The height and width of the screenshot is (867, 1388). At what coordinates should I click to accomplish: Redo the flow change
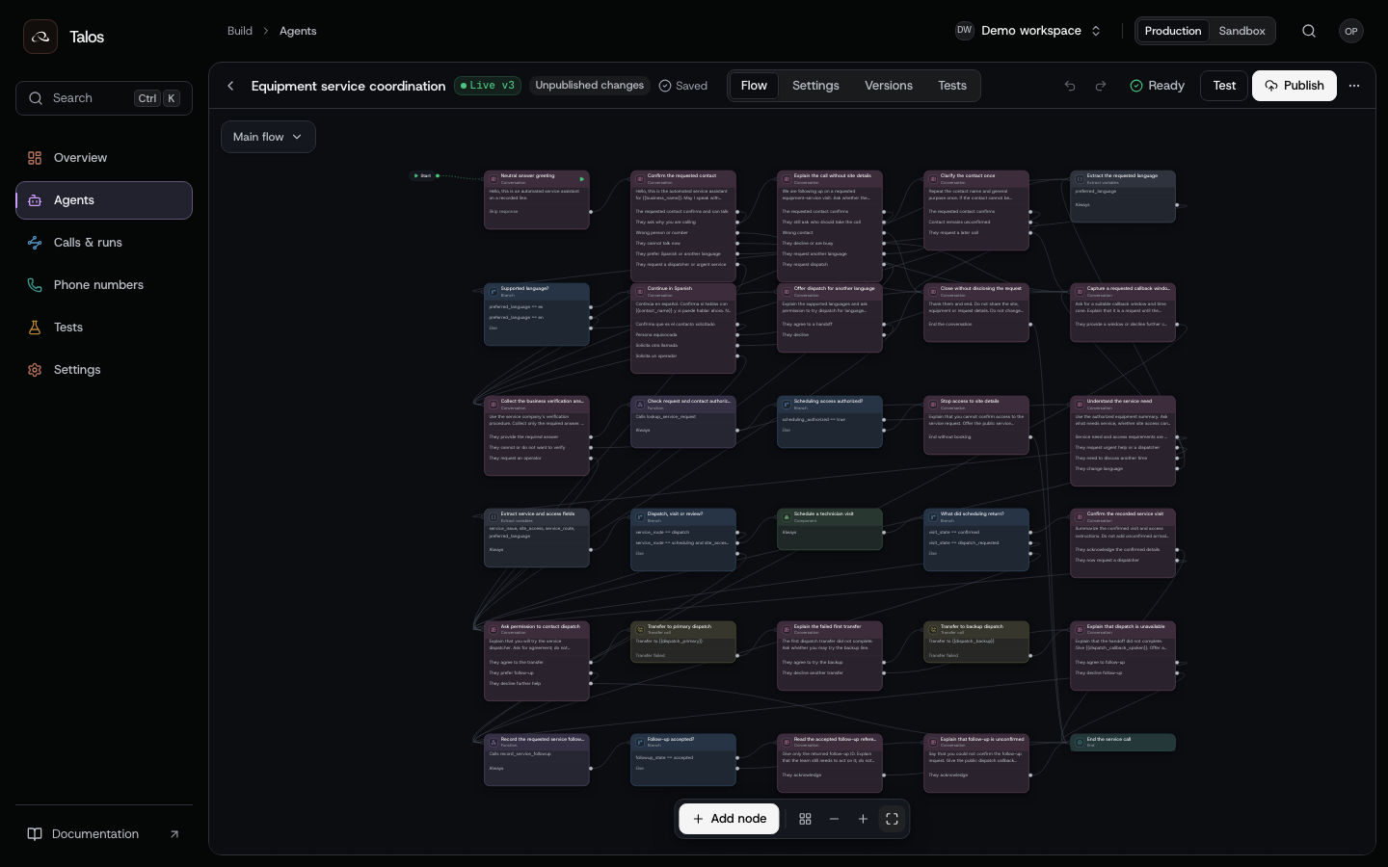[x=1101, y=86]
